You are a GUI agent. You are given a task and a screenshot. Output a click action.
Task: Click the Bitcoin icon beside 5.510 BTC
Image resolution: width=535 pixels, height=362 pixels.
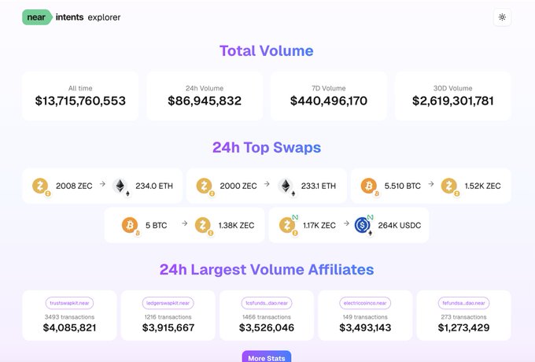coord(368,186)
